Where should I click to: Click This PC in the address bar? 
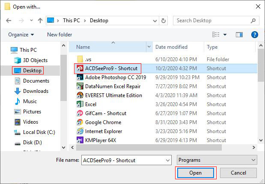71,21
